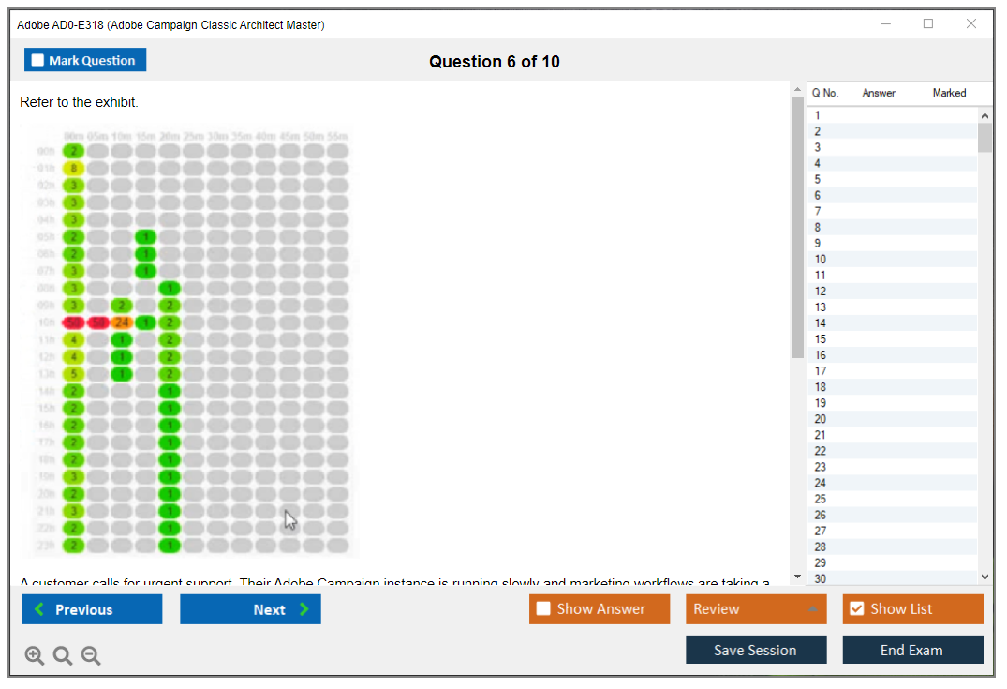Click the zoom in magnifier icon
This screenshot has width=1007, height=689.
pos(35,656)
